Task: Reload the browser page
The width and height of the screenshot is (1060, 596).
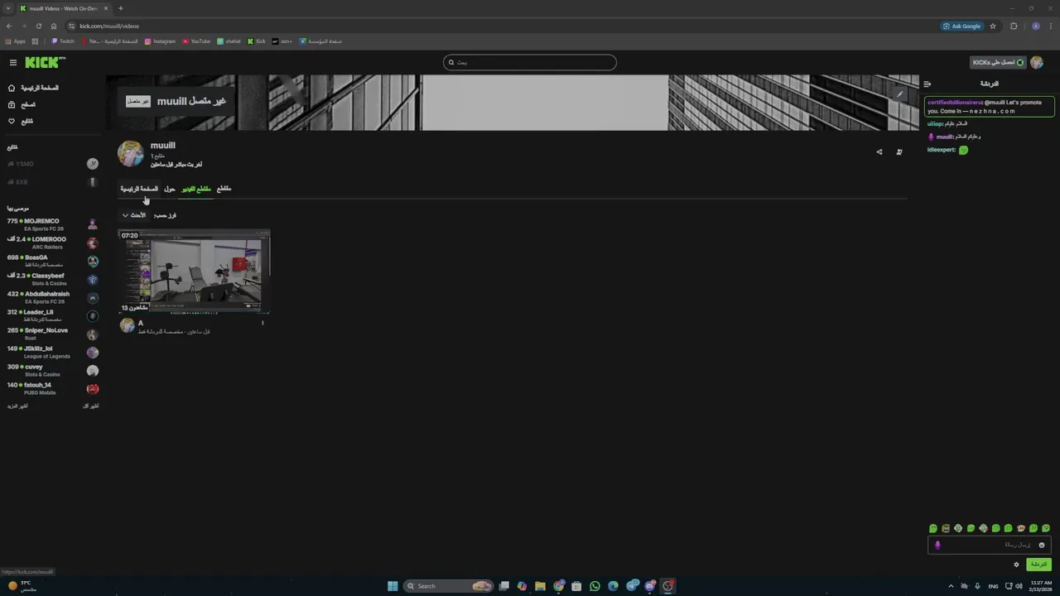Action: coord(38,26)
